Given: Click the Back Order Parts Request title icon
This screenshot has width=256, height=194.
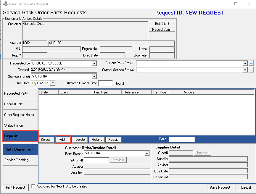Looking at the screenshot, I should [5, 4].
